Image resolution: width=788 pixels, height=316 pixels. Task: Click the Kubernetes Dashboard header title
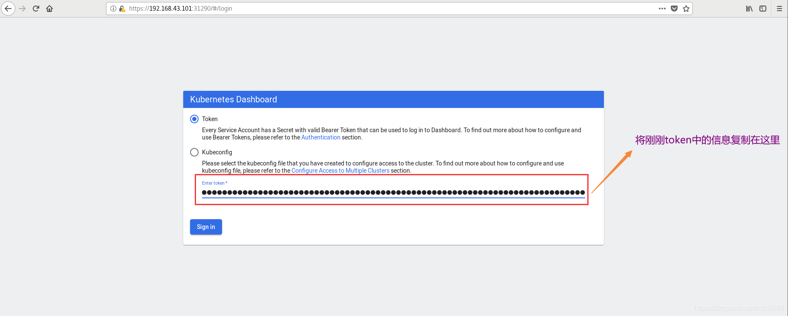(x=234, y=99)
